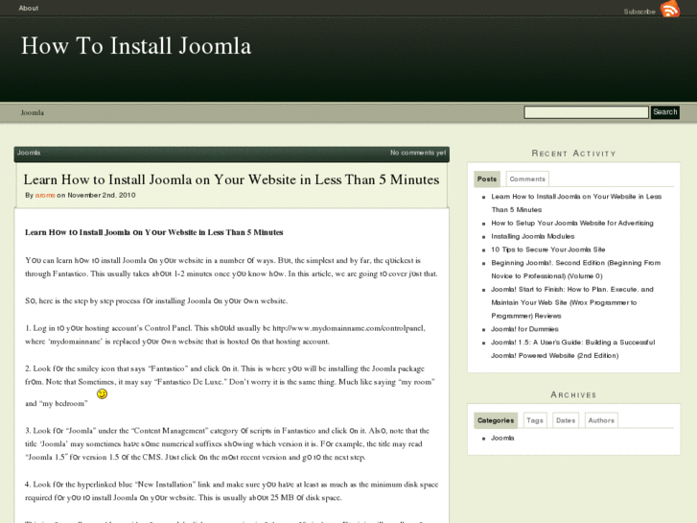The height and width of the screenshot is (523, 697).
Task: Click the bold article heading Learn How to Install Joomla
Action: point(153,232)
